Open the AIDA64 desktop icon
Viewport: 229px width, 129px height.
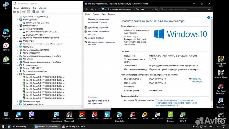pos(94,116)
